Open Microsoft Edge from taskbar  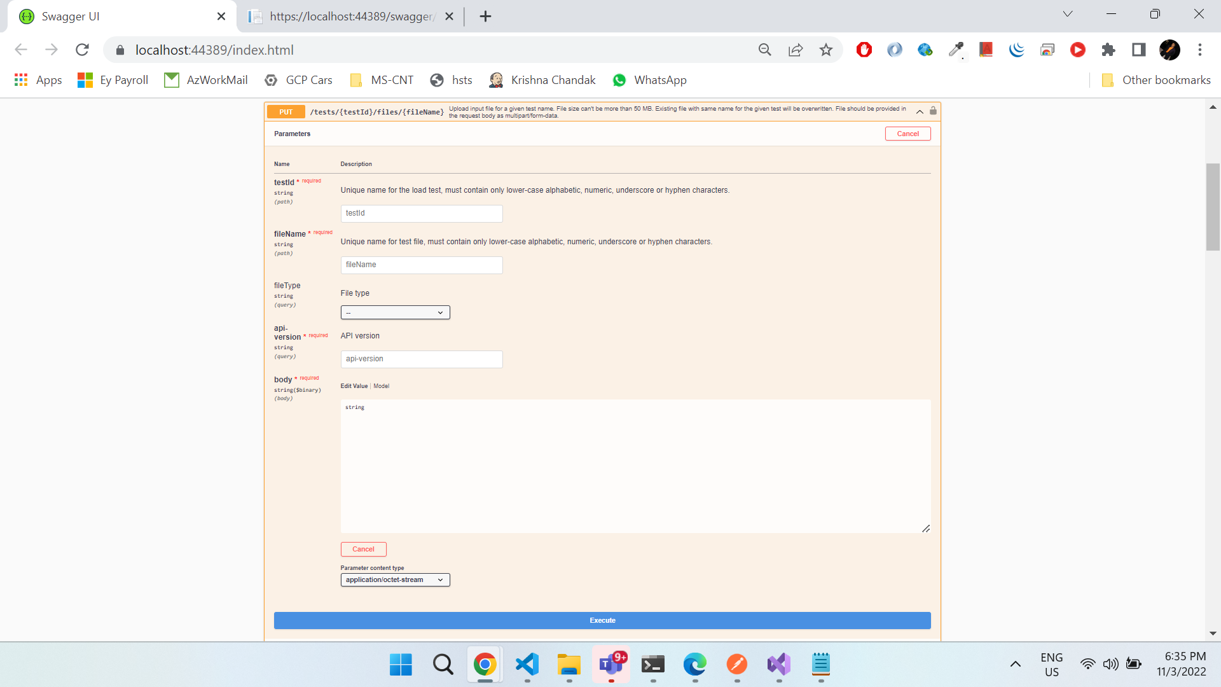tap(695, 665)
